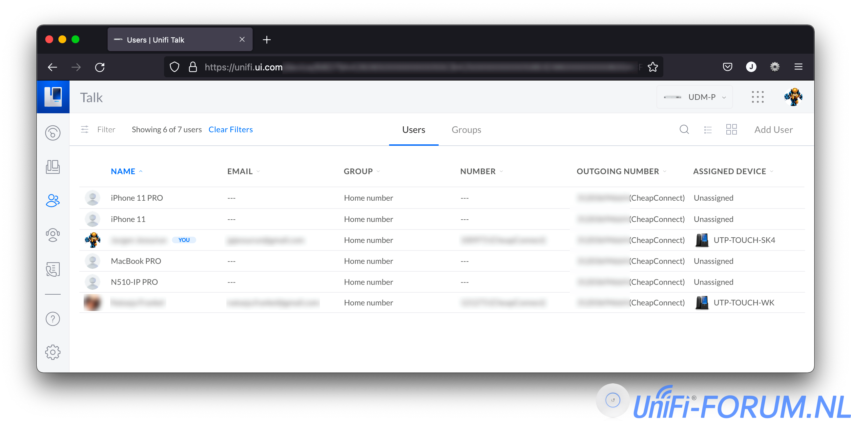Switch to grid view layout
The width and height of the screenshot is (851, 421).
point(731,130)
